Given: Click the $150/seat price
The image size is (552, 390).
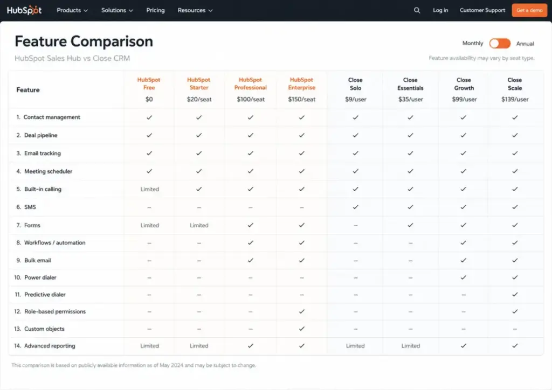Looking at the screenshot, I should pyautogui.click(x=302, y=100).
